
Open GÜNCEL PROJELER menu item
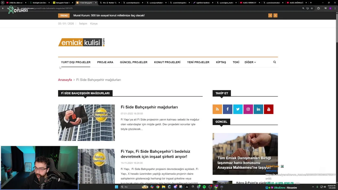tap(134, 62)
